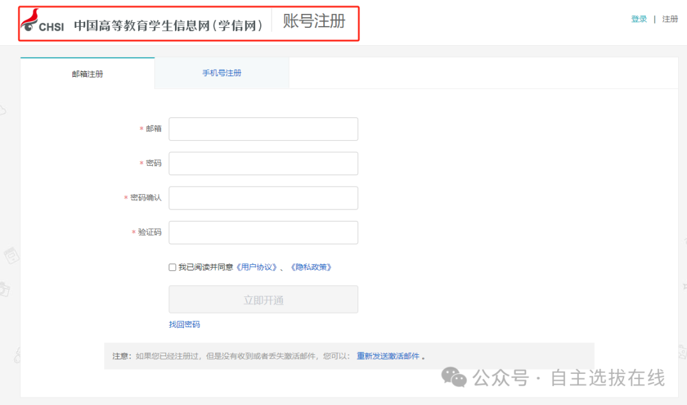This screenshot has height=405, width=687.
Task: Open the 登录 link at top right
Action: coord(639,19)
